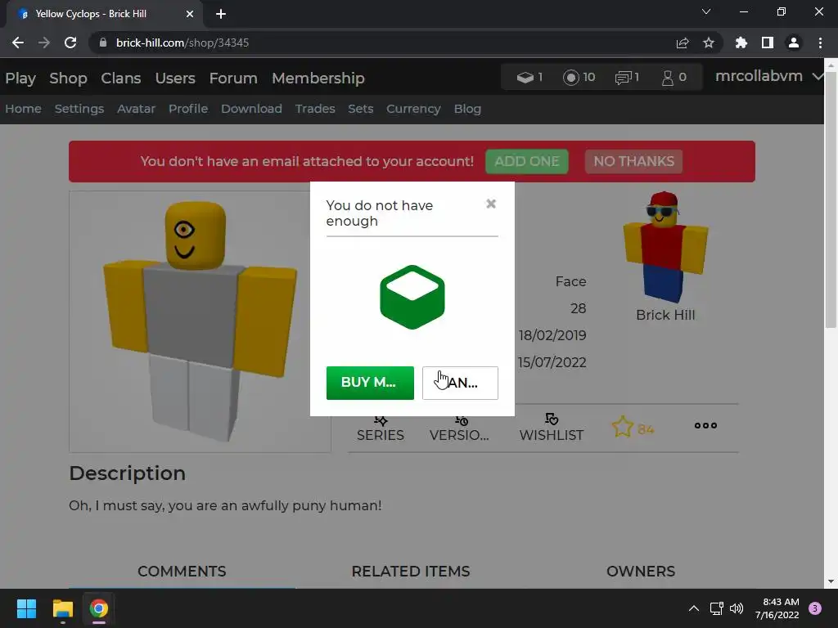Open the three-dots more options
Viewport: 838px width, 628px height.
tap(705, 425)
